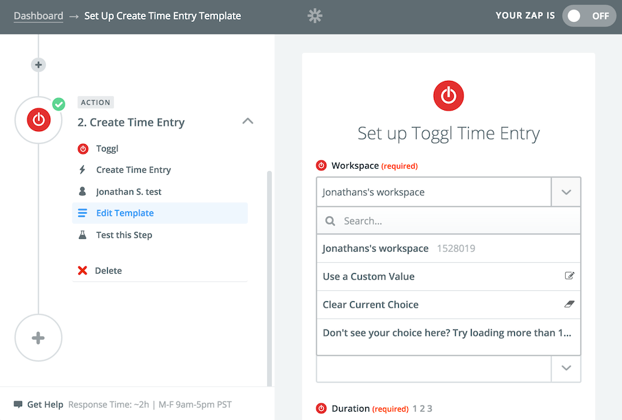This screenshot has height=420, width=622.
Task: Click the left panel vertical scrollbar
Action: click(269, 278)
